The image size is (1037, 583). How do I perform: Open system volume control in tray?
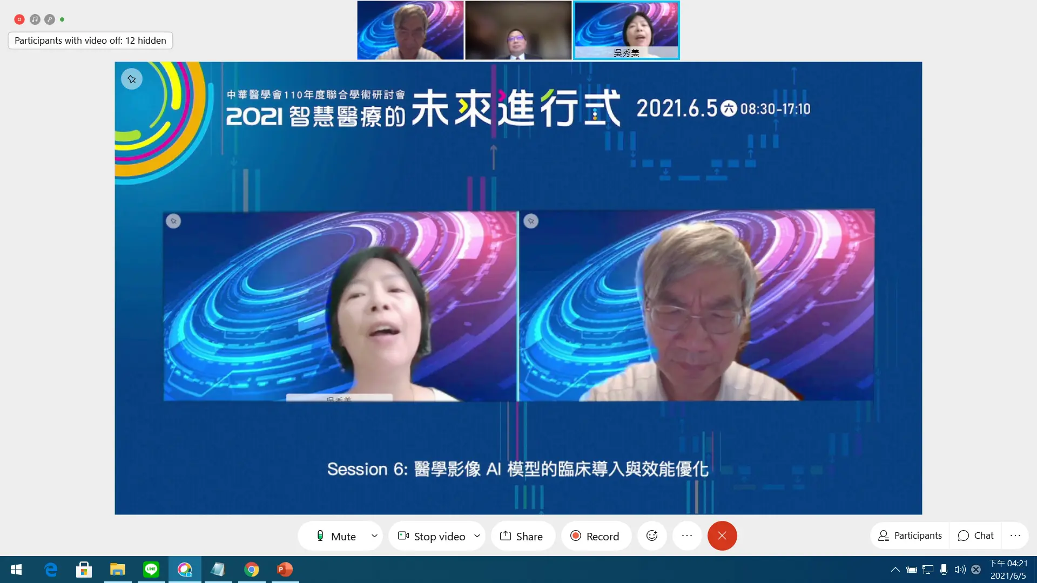point(960,570)
